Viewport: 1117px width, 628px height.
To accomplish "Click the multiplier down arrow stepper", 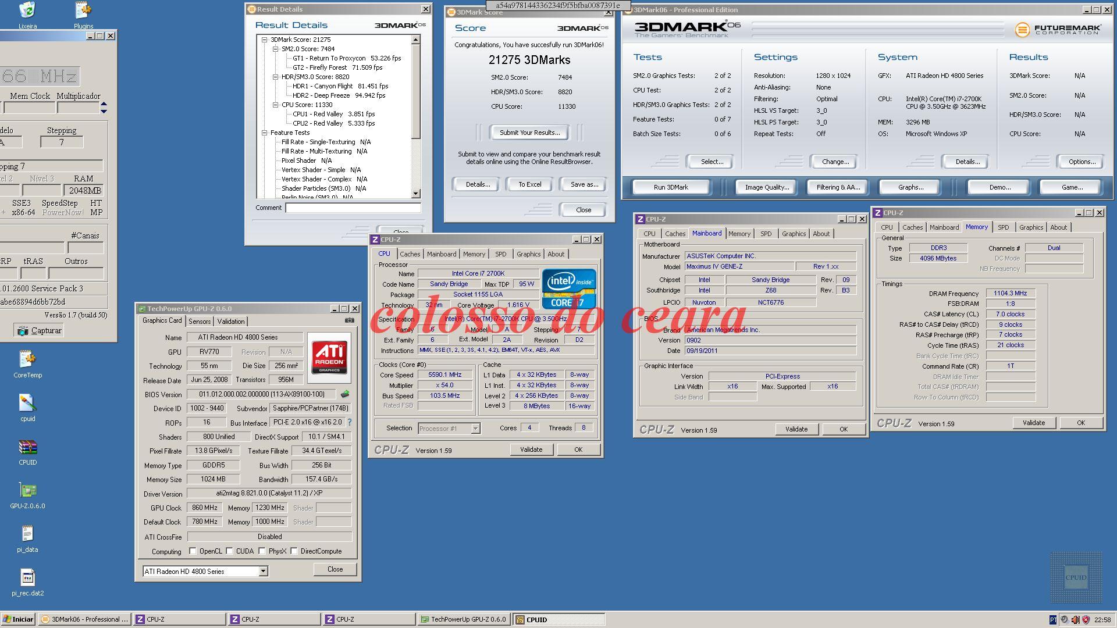I will click(x=104, y=110).
